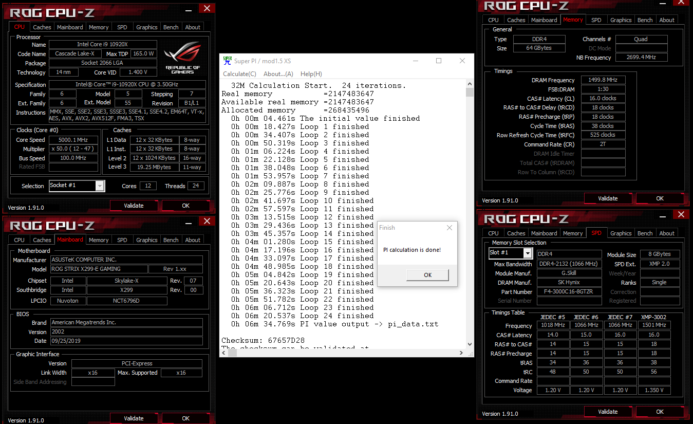
Task: Click the XMP-3002 voltage value 1.350 V
Action: pyautogui.click(x=654, y=390)
